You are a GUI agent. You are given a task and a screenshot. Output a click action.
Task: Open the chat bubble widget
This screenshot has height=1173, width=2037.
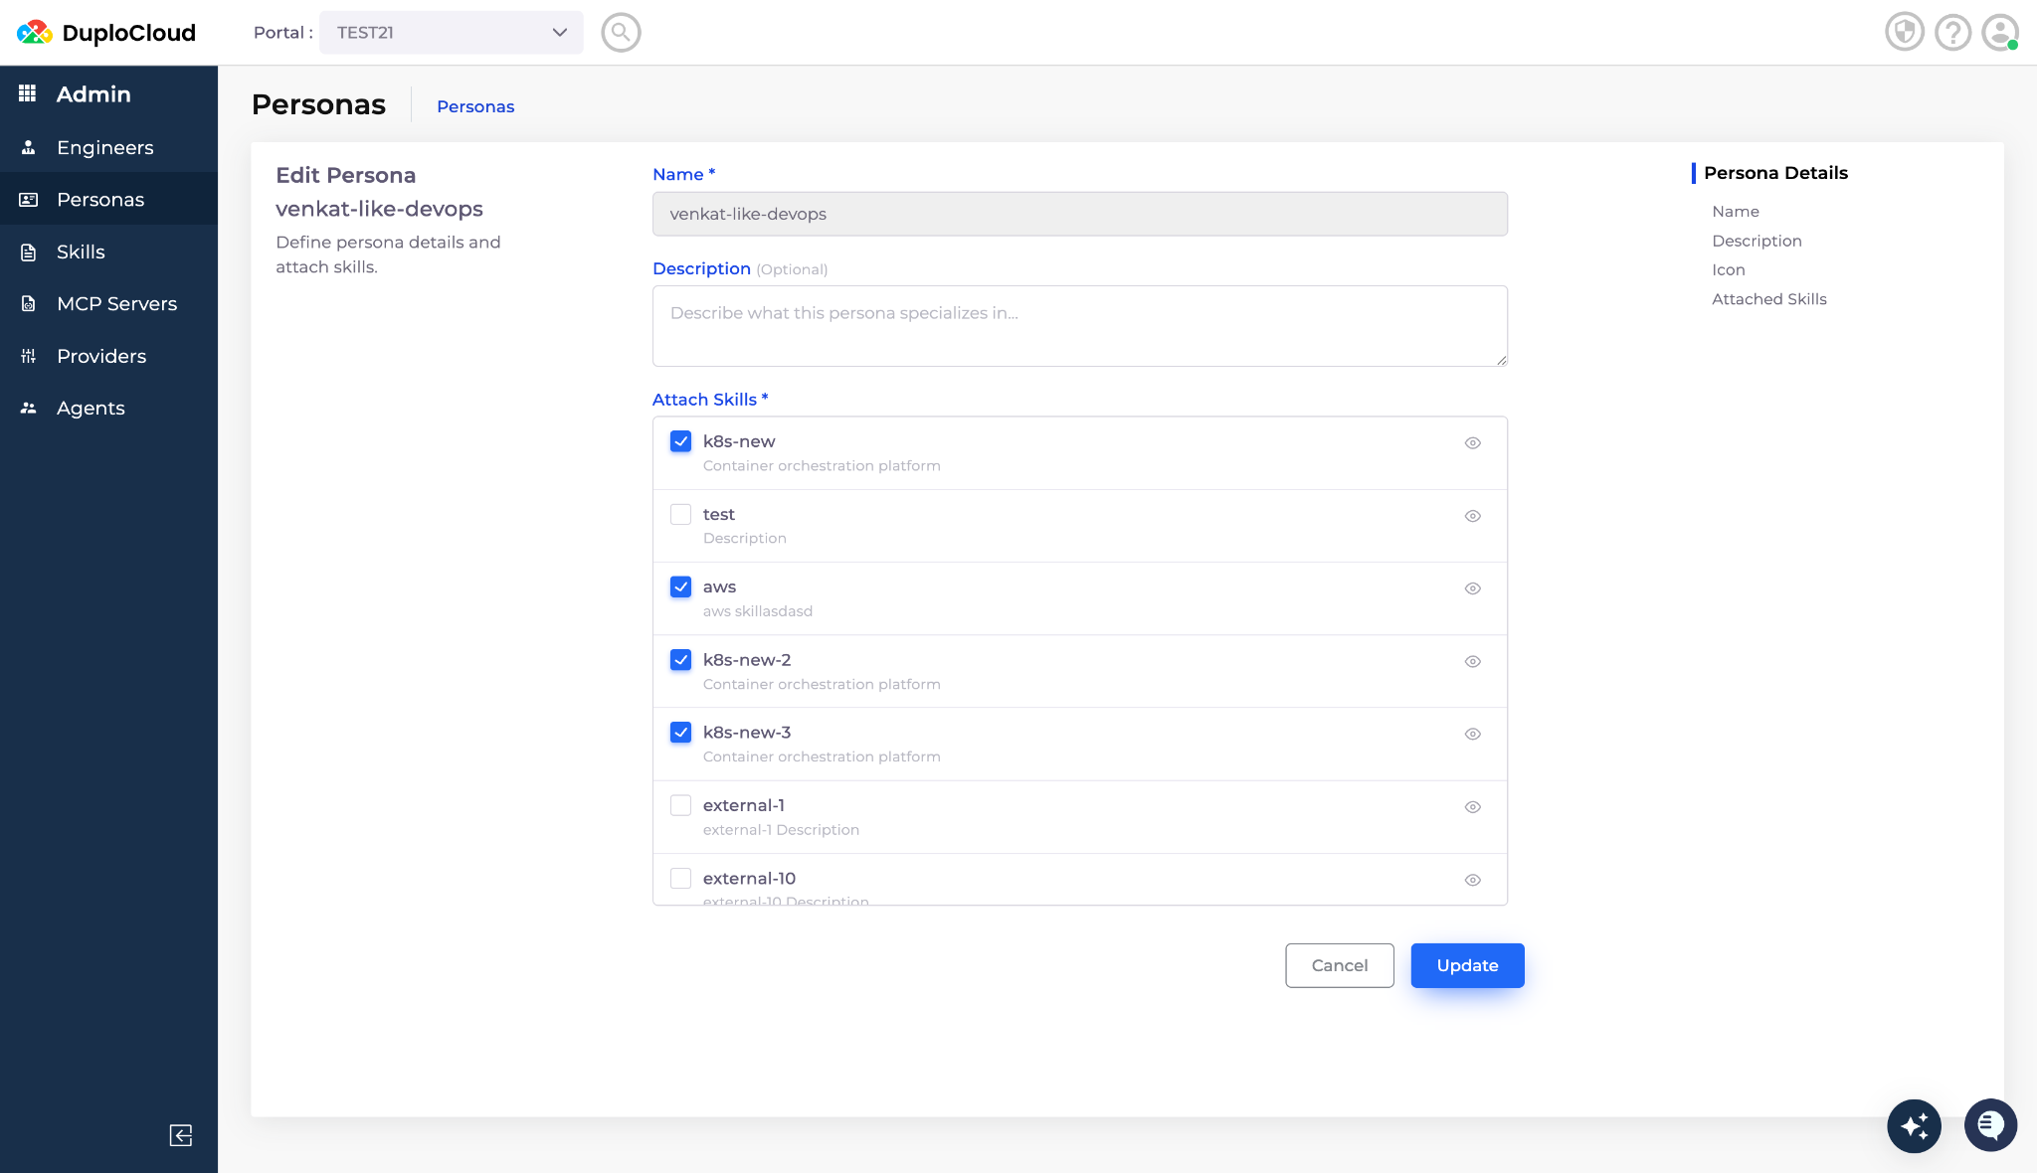click(1990, 1125)
